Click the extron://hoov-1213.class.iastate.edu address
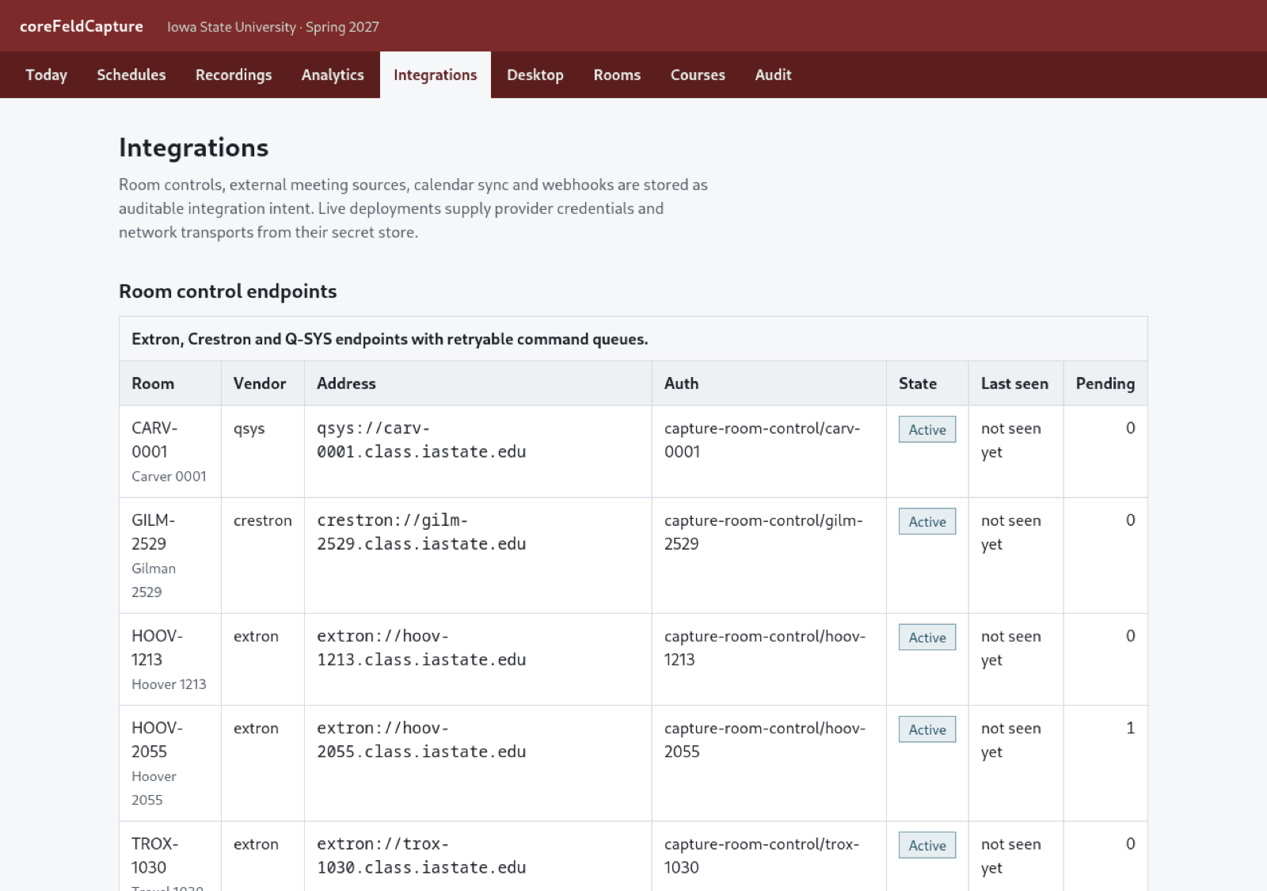Image resolution: width=1267 pixels, height=891 pixels. point(421,648)
